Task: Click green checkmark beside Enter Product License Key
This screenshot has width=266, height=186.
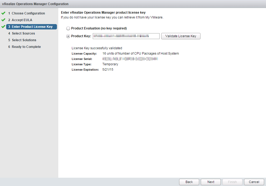Action: [3, 26]
